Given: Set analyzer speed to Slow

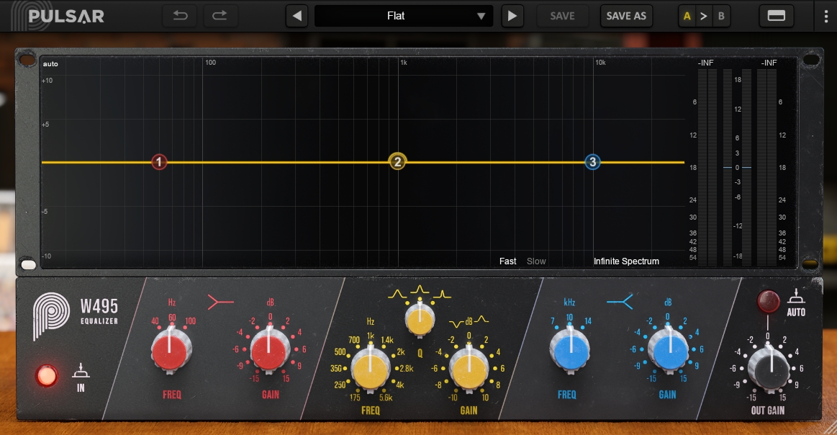Looking at the screenshot, I should click(536, 261).
